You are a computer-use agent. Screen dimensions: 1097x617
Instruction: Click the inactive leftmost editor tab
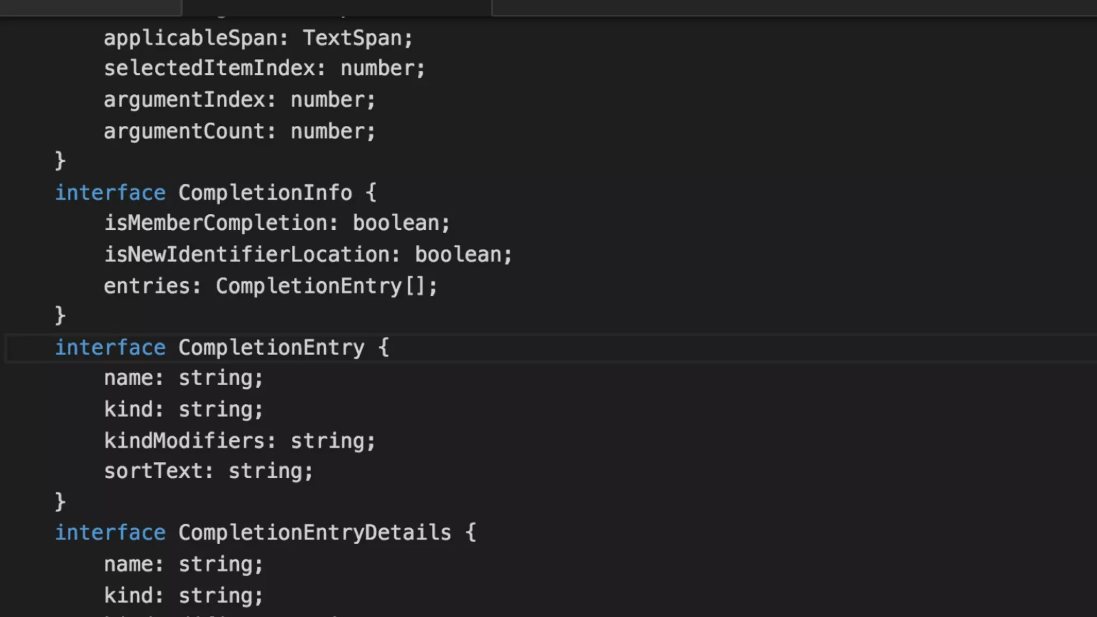coord(90,7)
